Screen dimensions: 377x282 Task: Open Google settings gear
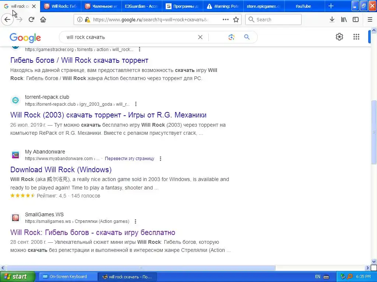point(339,37)
